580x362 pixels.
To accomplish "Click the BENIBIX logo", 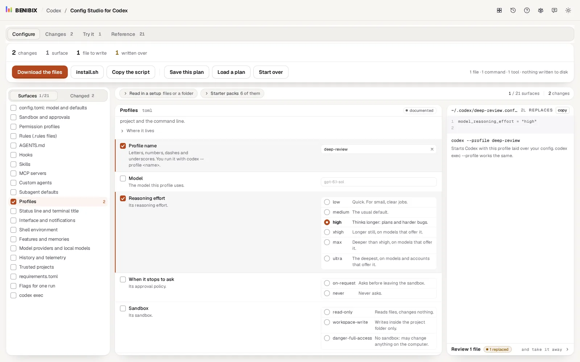I will coord(21,10).
